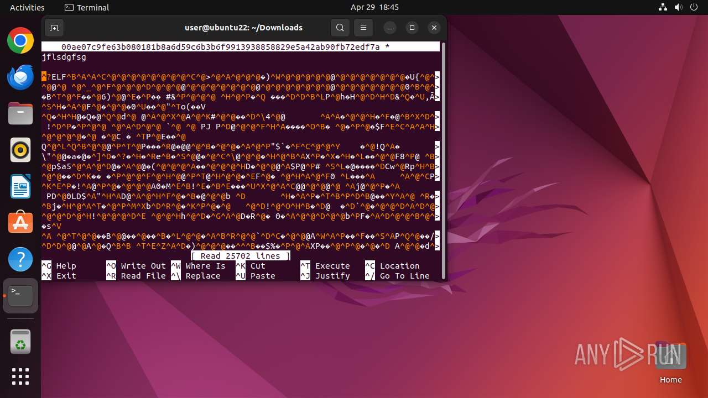
Task: Click the nano ^G Help shortcut
Action: point(59,266)
